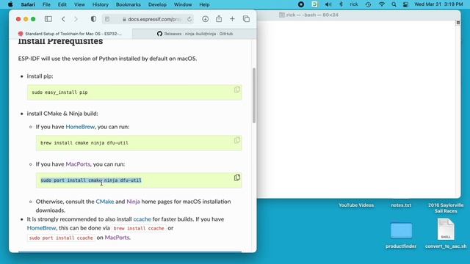Open the Ninja home page link
Screen dimensions: 470x264
point(133,202)
